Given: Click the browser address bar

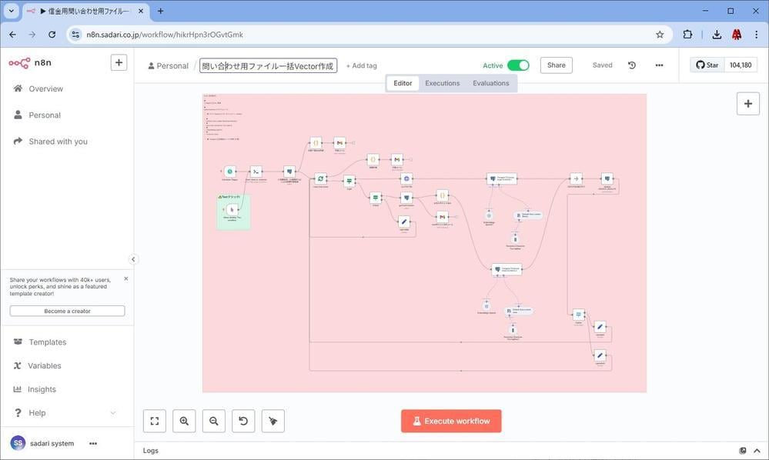Looking at the screenshot, I should [363, 35].
